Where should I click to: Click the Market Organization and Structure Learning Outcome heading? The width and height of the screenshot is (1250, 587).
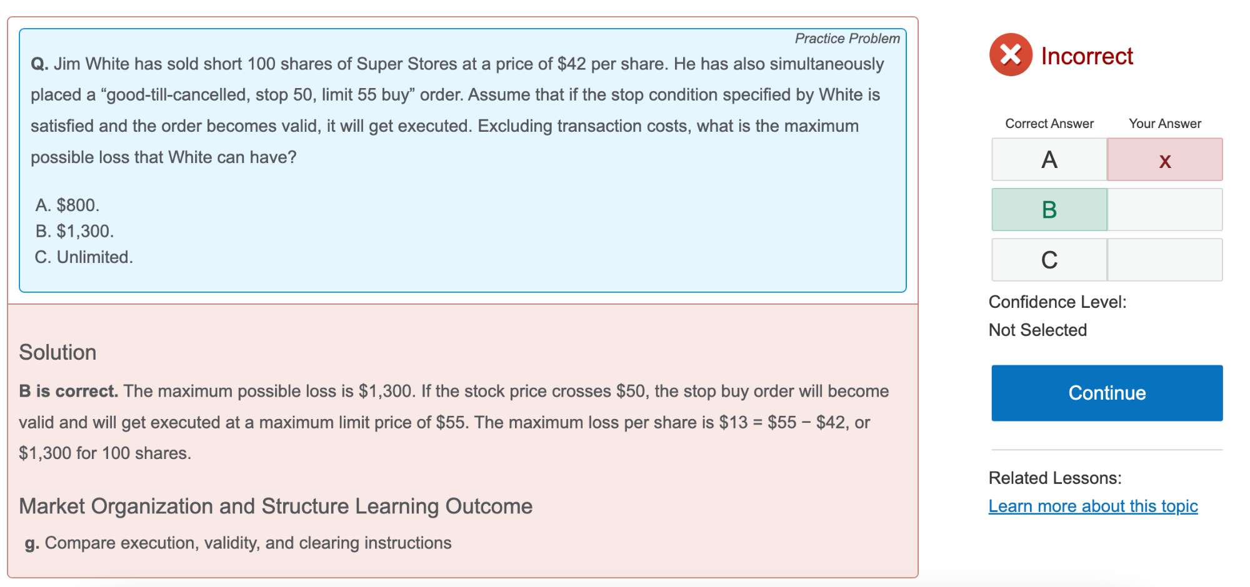(x=276, y=506)
